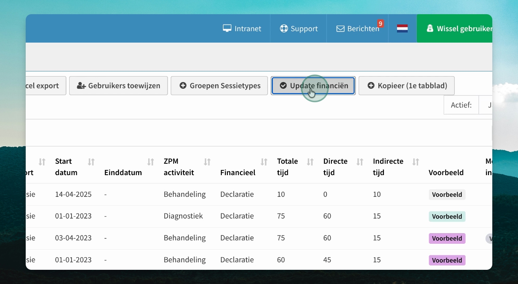
Task: Sort the table by Start datum arrows
Action: coord(91,162)
